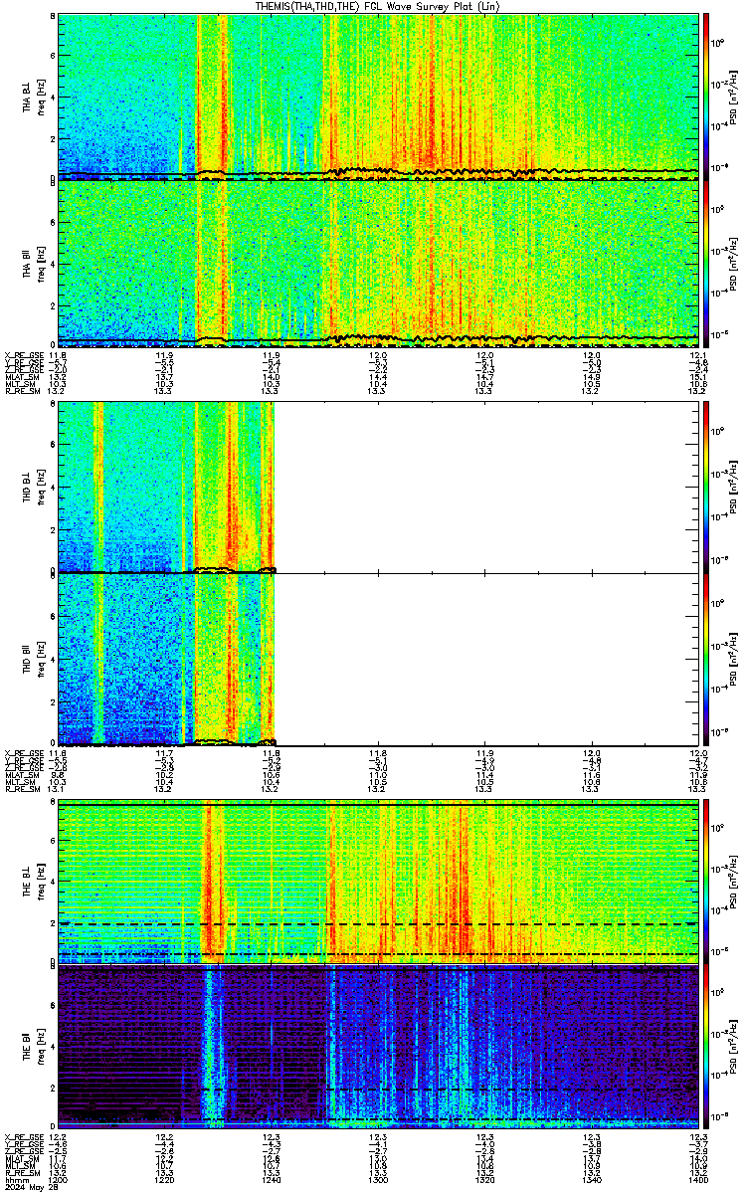Image resolution: width=746 pixels, height=1194 pixels.
Task: Click the THE B∥ freq [Hz] axis label
Action: 33,1046
